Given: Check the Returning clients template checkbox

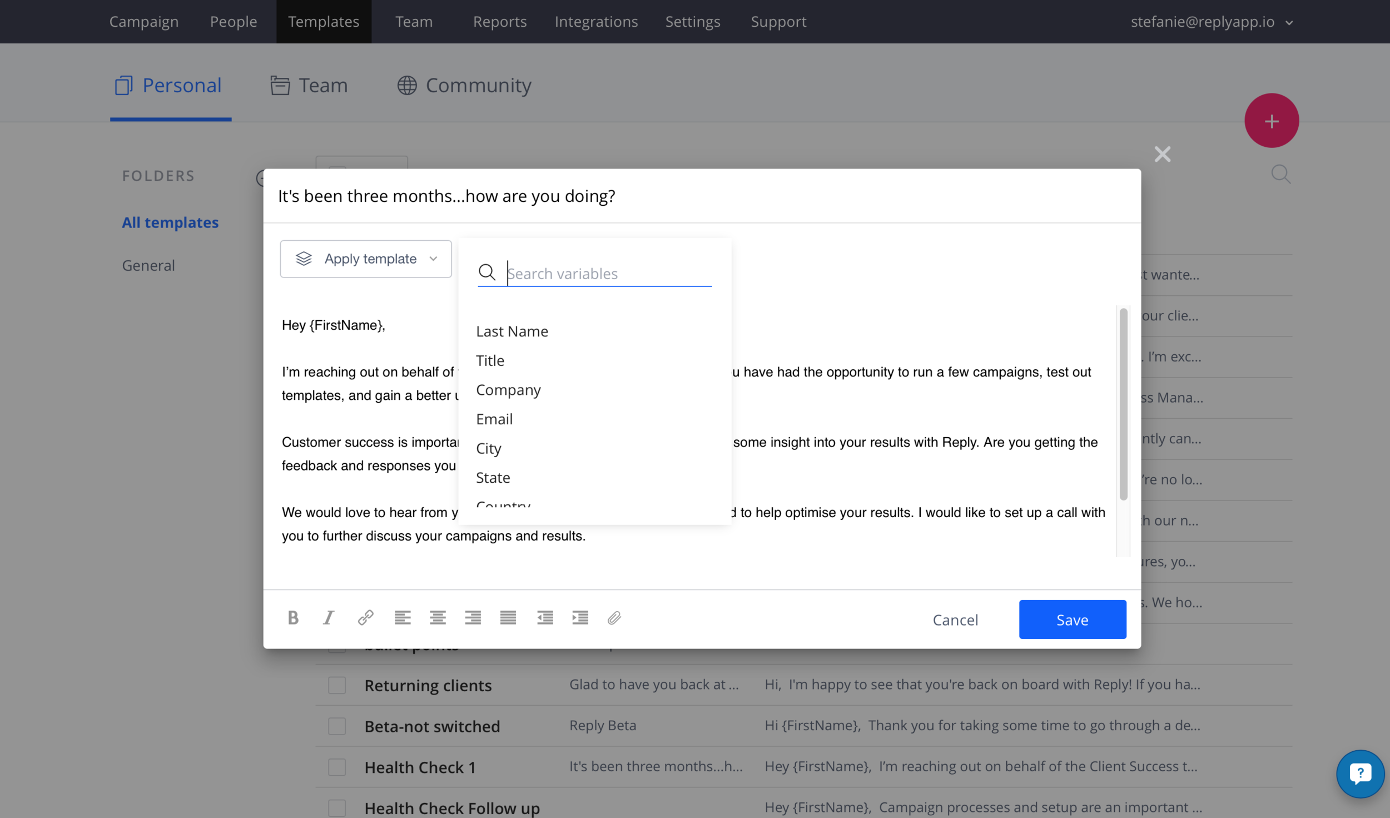Looking at the screenshot, I should click(x=336, y=685).
